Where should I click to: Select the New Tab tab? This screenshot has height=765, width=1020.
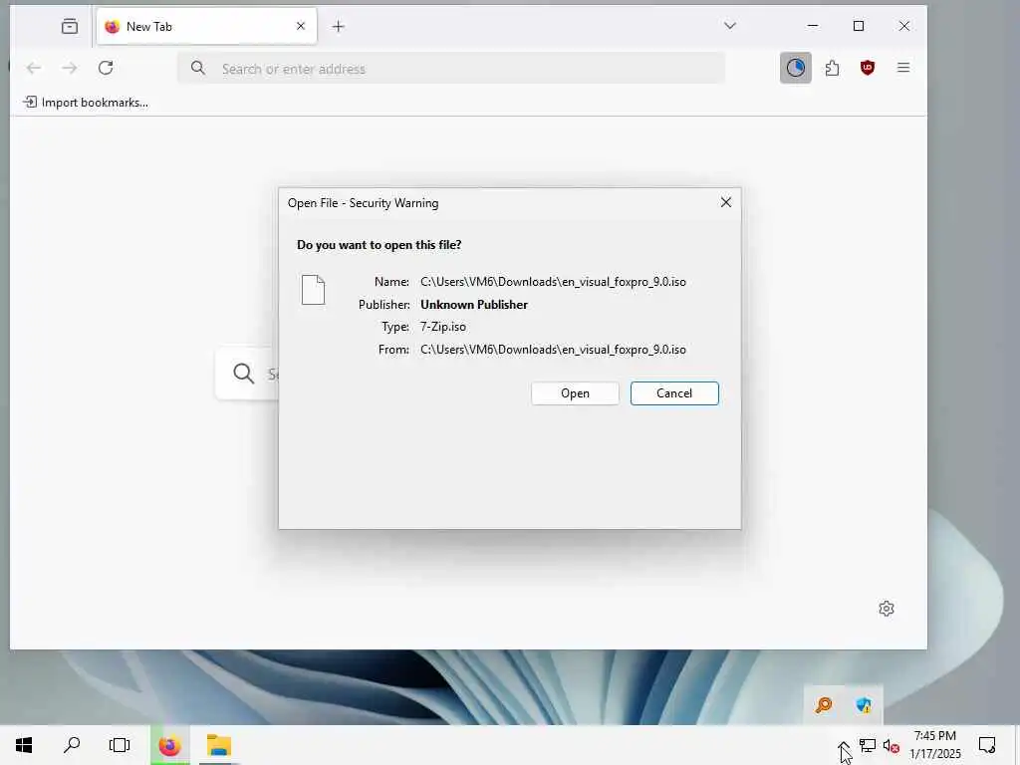(206, 26)
